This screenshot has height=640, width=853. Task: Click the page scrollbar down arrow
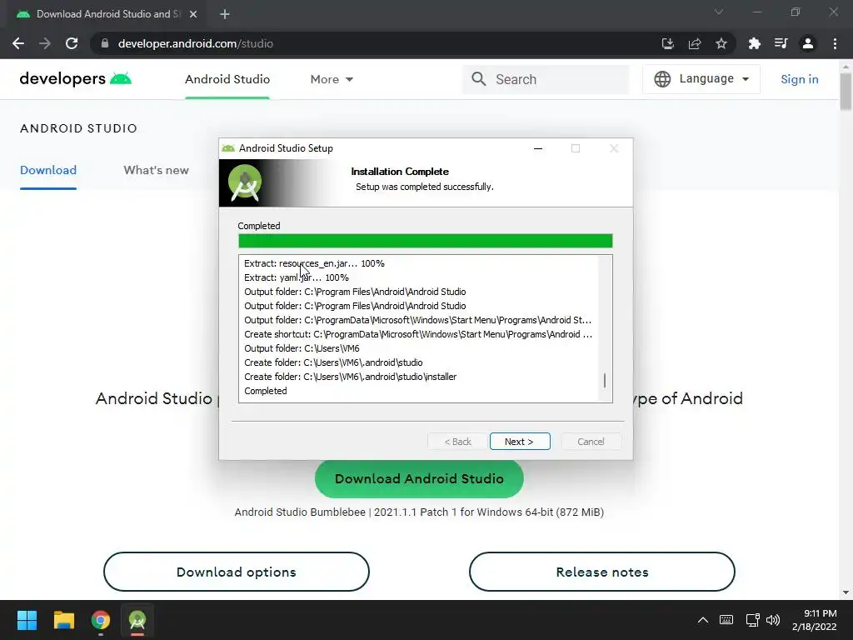click(x=846, y=592)
